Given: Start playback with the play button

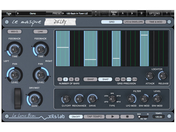Looking at the screenshot, I should coord(112,117).
